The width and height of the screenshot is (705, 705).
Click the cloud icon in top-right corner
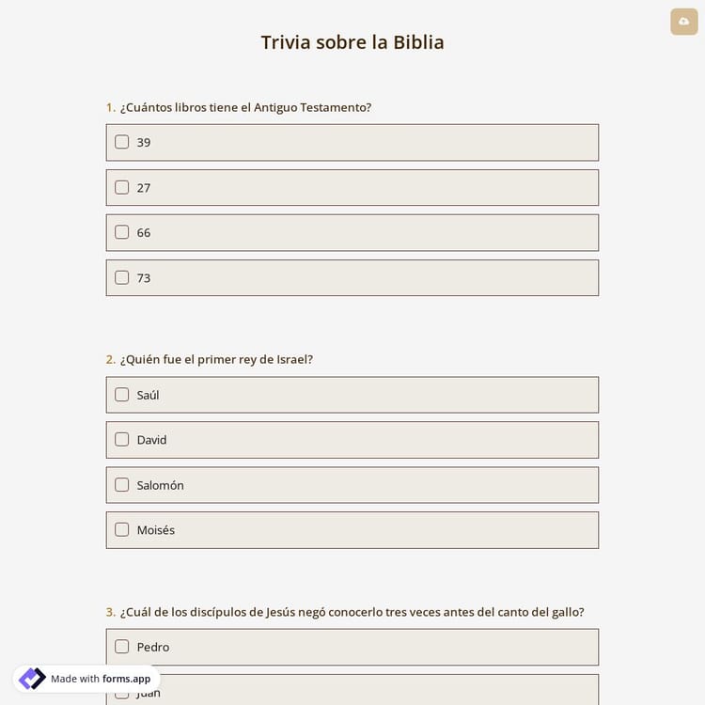click(x=683, y=22)
